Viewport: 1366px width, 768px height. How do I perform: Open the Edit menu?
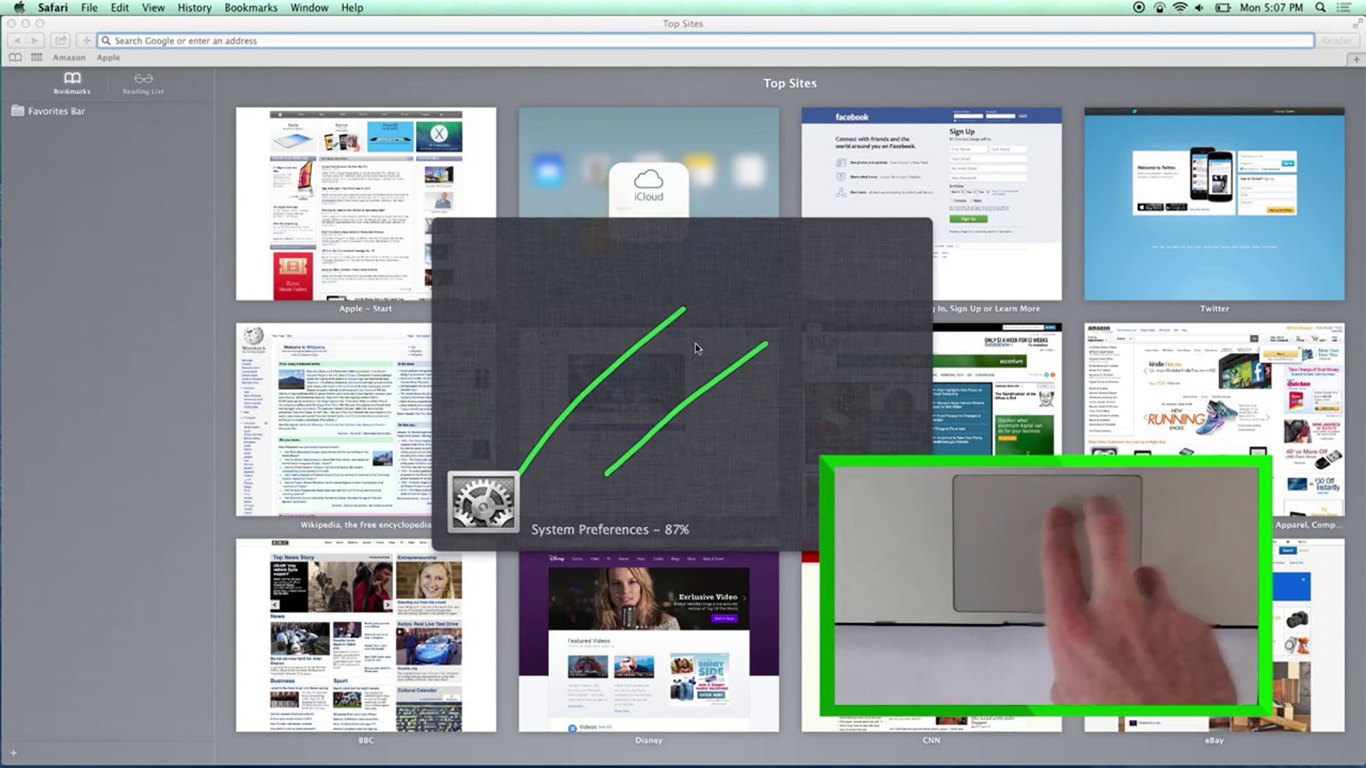120,7
